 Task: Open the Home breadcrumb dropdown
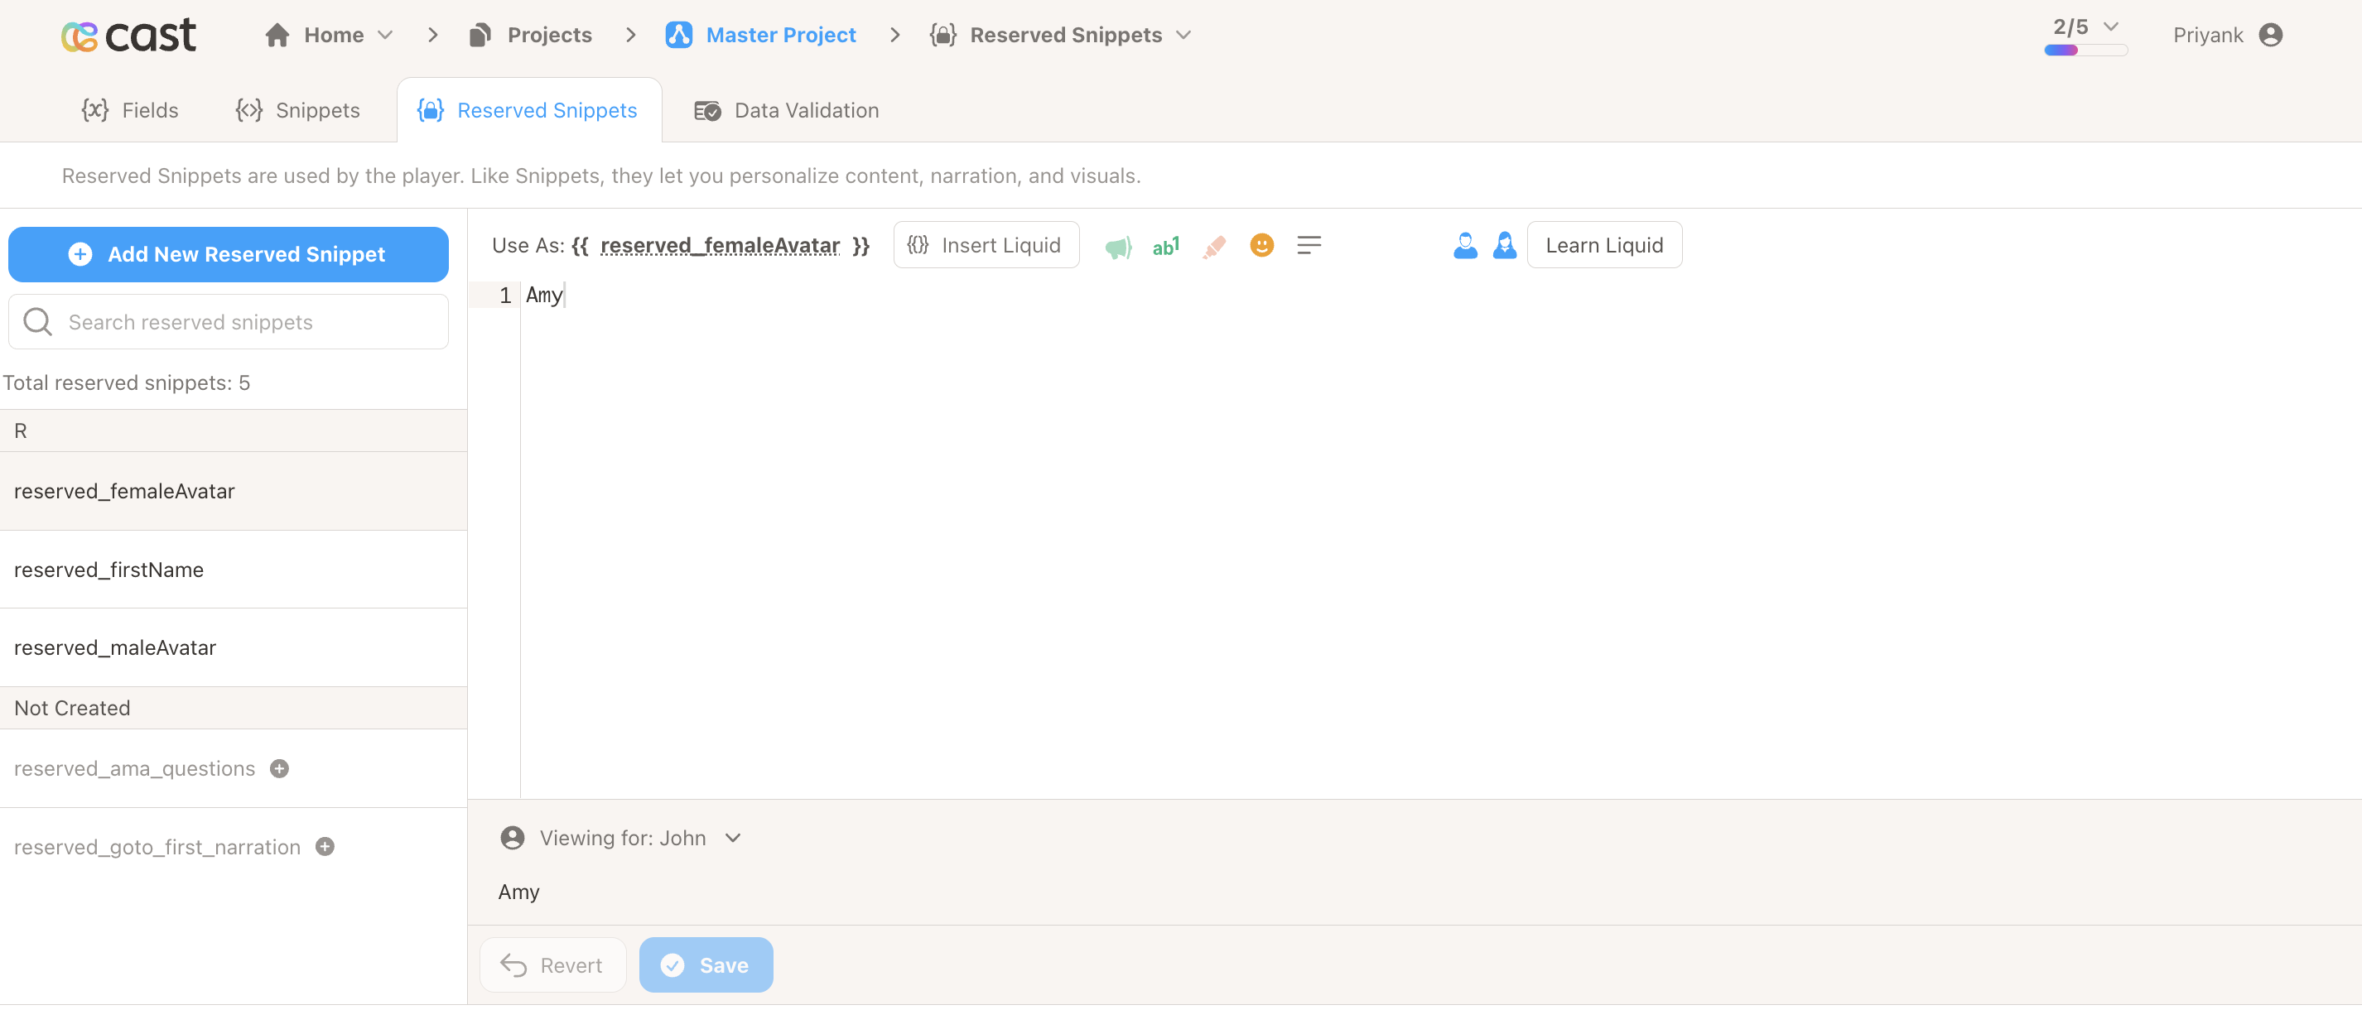[384, 35]
